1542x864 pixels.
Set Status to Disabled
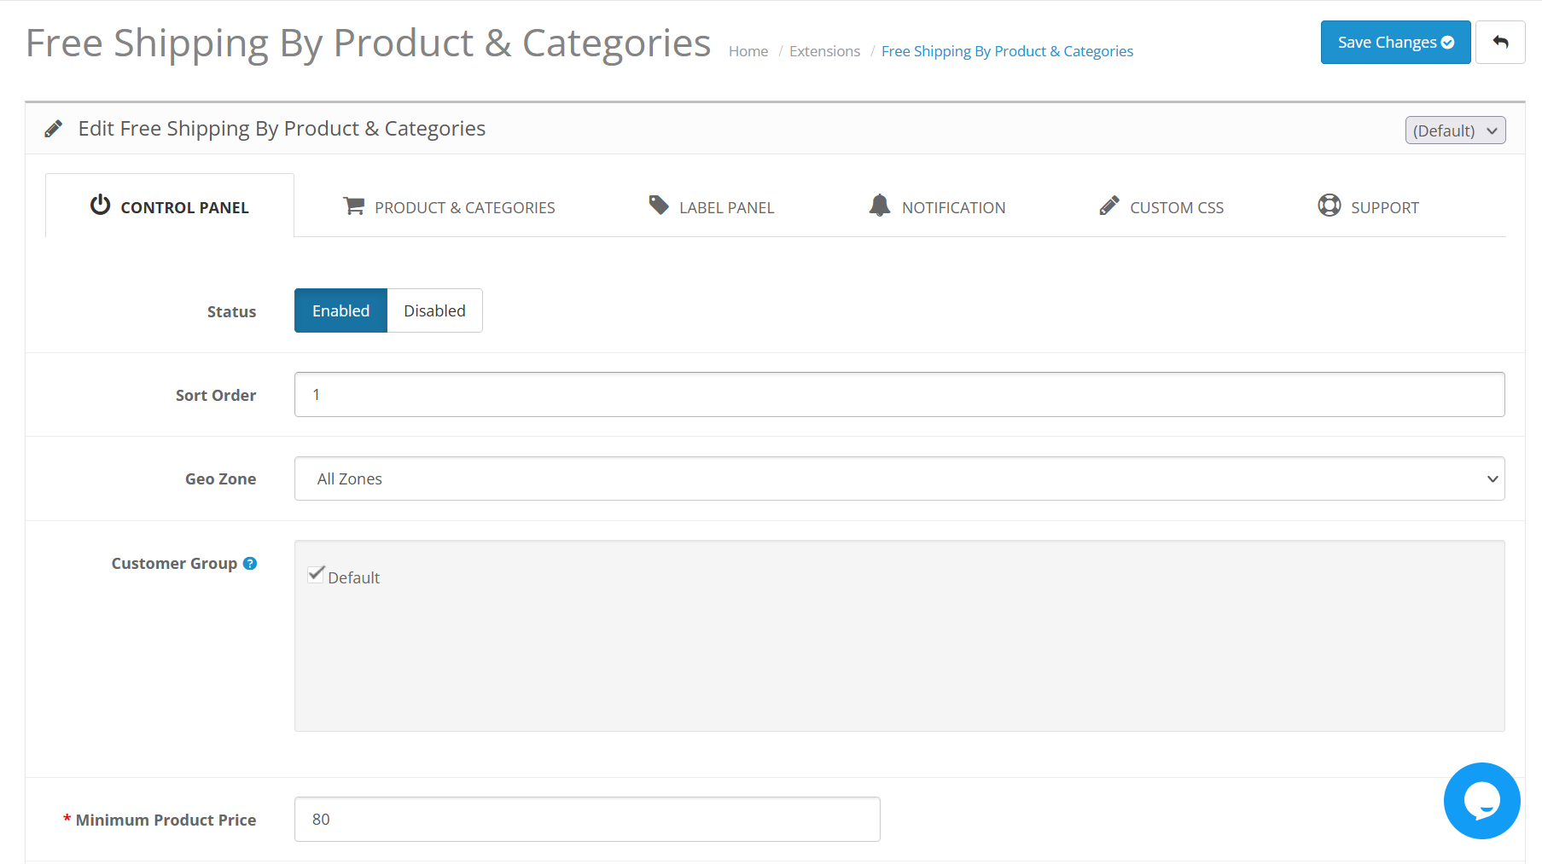[434, 310]
